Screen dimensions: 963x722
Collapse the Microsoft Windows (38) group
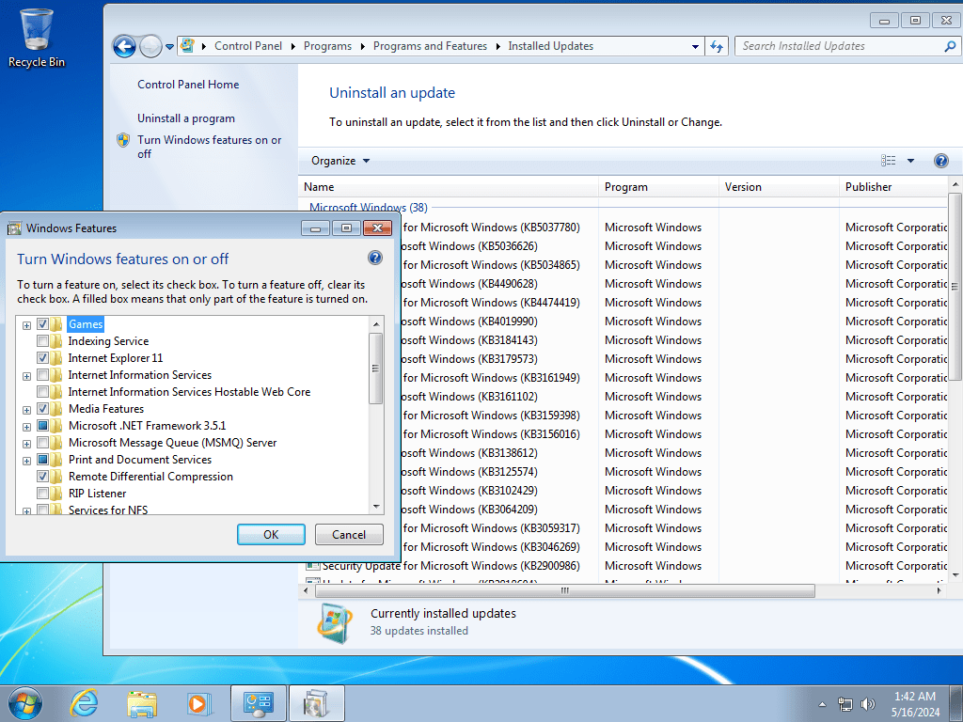369,208
